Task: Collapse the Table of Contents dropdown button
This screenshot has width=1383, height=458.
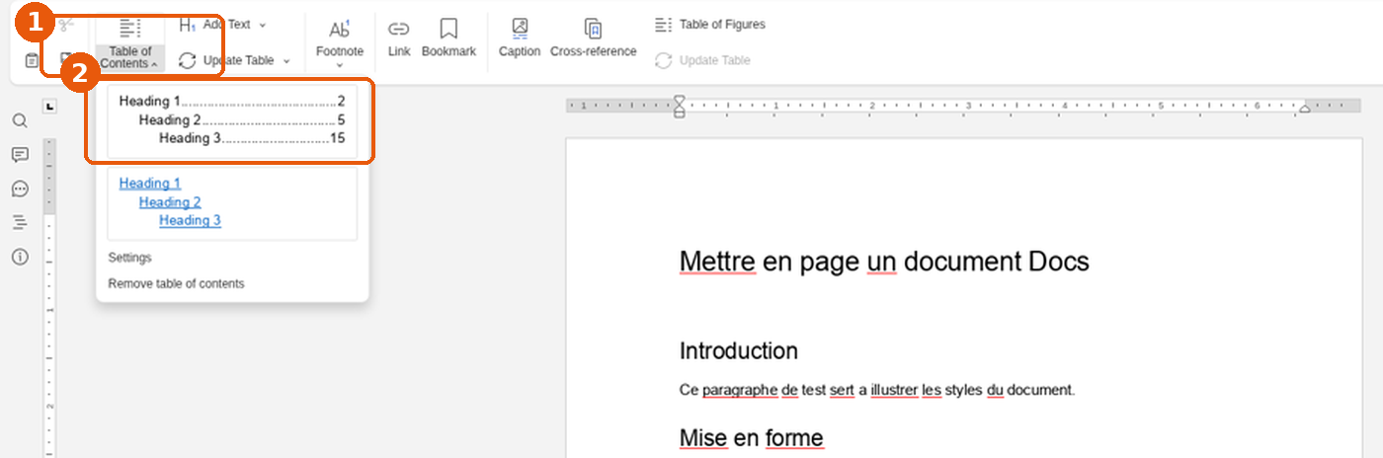Action: pos(129,44)
